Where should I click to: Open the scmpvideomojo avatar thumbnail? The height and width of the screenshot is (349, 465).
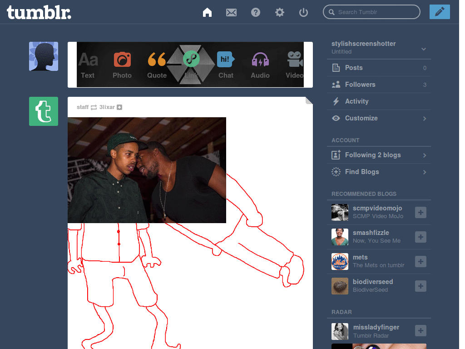(x=340, y=213)
